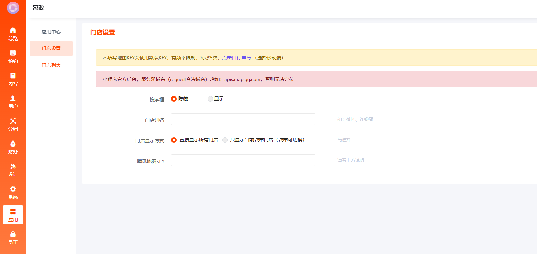This screenshot has height=254, width=537.
Task: Open the 总览 home icon
Action: click(13, 30)
